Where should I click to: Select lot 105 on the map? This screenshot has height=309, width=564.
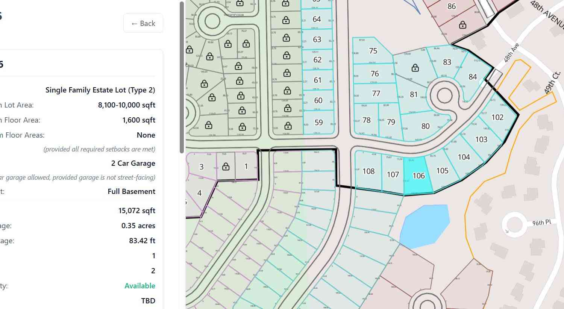tap(442, 171)
